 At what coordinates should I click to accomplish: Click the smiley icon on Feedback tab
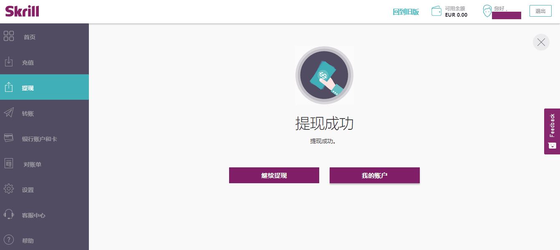[552, 146]
